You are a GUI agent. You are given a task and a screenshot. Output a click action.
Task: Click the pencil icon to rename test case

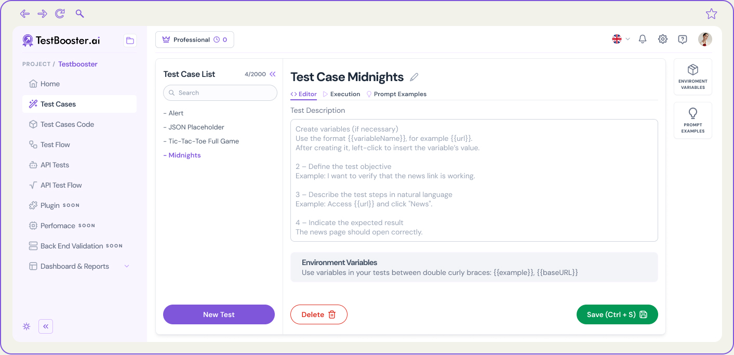(x=414, y=77)
